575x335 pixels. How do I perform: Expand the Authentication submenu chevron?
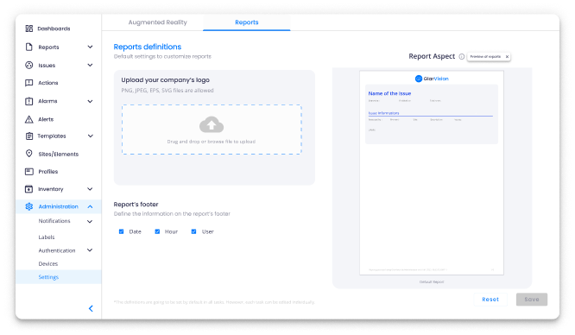90,250
